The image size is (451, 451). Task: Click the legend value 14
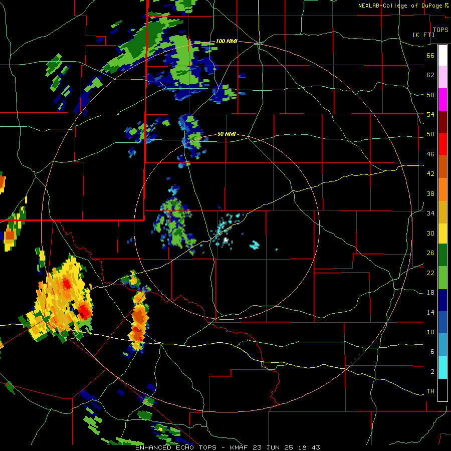click(x=430, y=312)
